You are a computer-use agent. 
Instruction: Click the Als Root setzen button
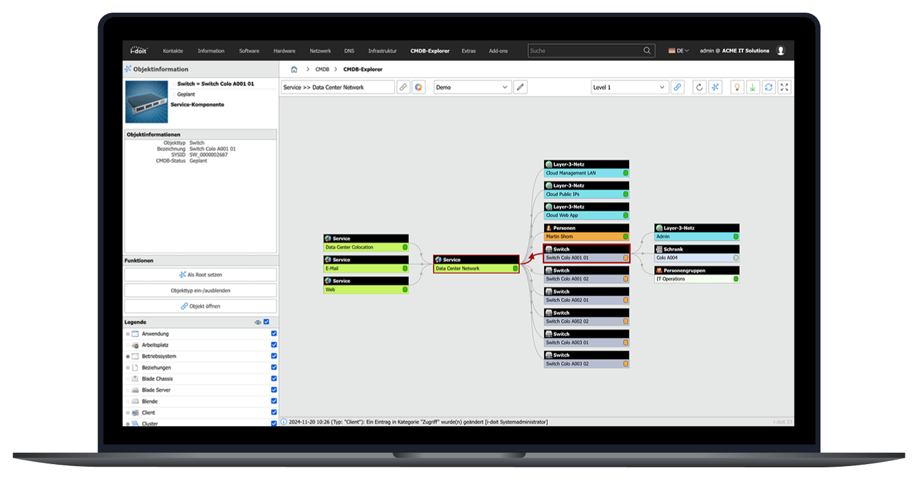pyautogui.click(x=200, y=274)
